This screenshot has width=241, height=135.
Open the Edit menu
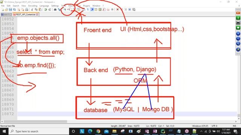point(9,6)
